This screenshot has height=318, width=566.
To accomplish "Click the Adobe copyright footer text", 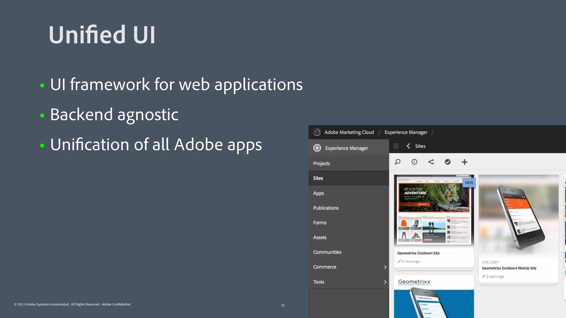I will (72, 304).
